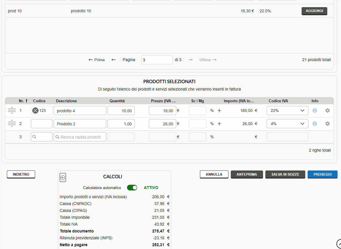Image resolution: width=341 pixels, height=249 pixels.
Task: Click the Quantità column header
Action: click(x=117, y=101)
